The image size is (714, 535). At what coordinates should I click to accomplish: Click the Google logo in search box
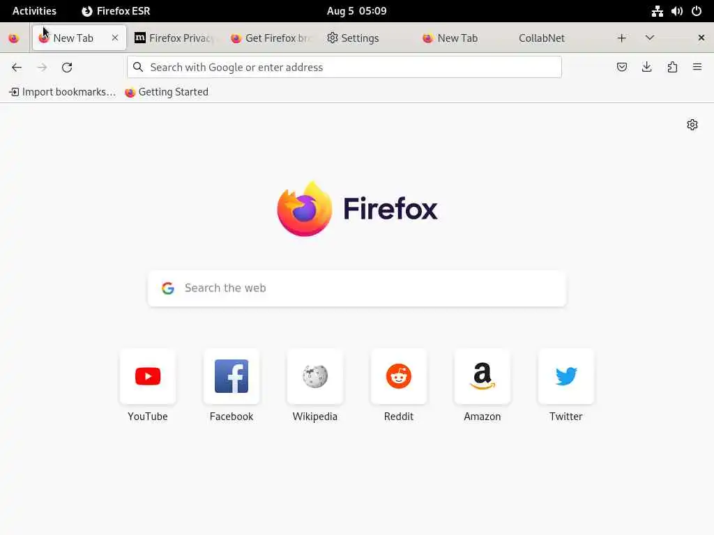(168, 288)
